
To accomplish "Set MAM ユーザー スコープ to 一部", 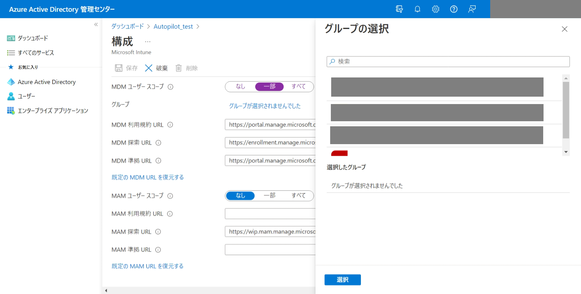I will tap(269, 196).
